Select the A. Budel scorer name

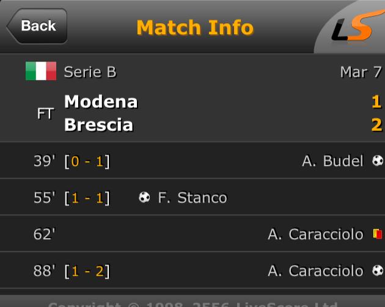click(333, 162)
